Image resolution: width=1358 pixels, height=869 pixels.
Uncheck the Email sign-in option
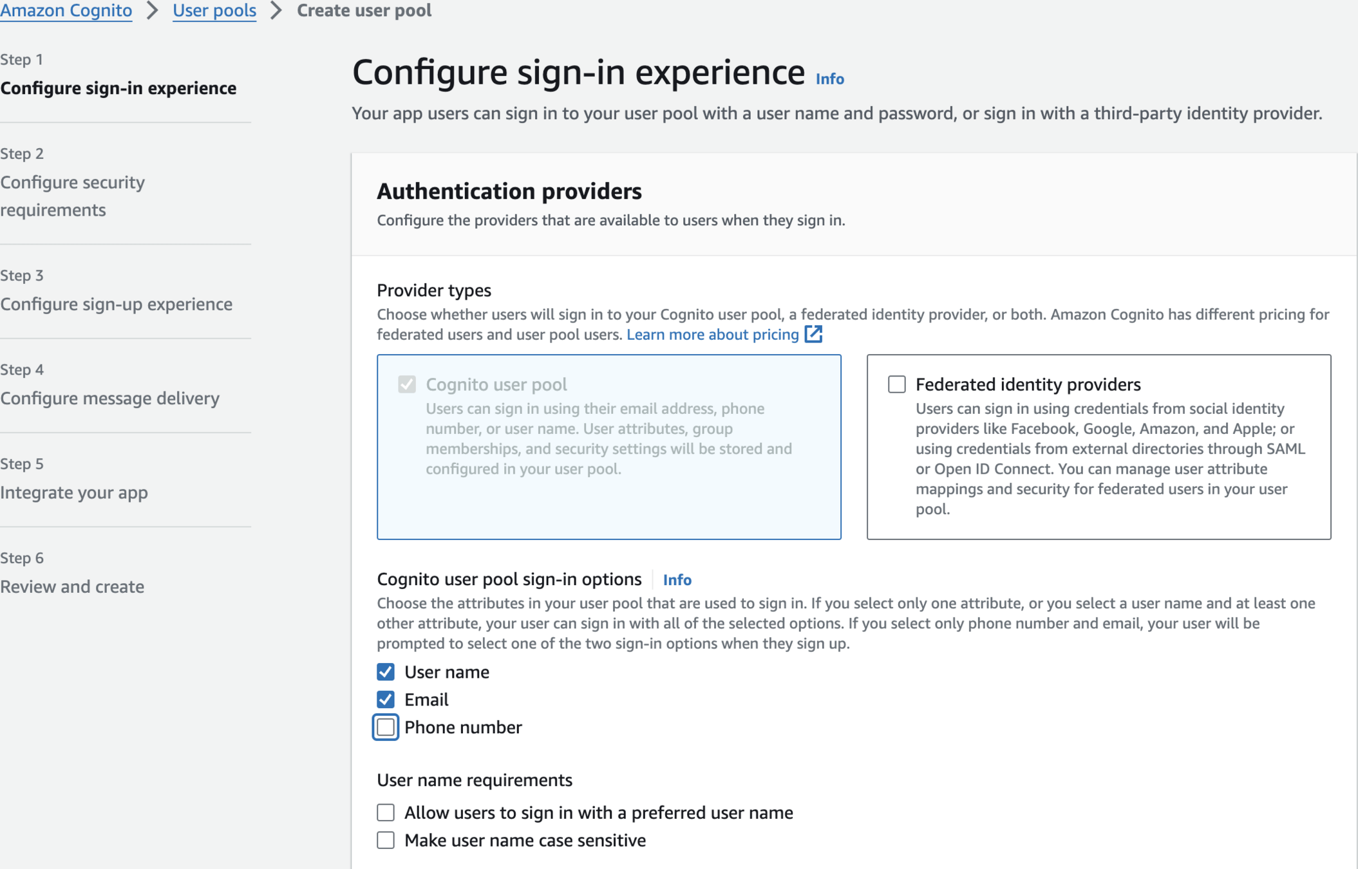[386, 700]
